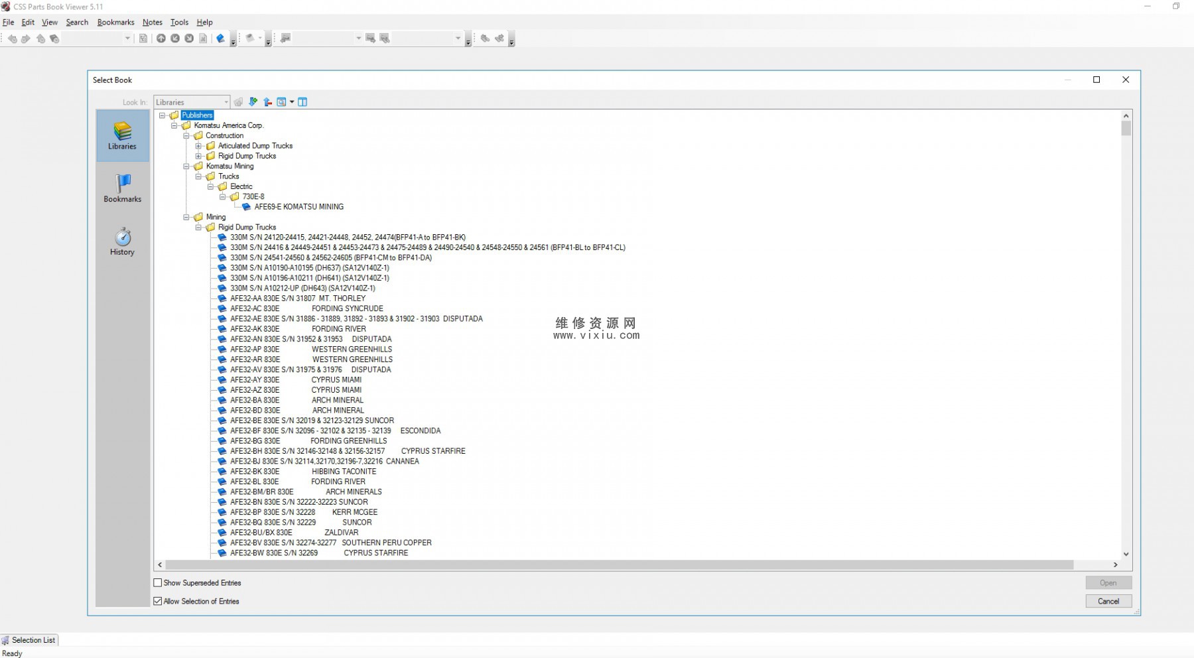Click the grayed Open button
This screenshot has height=658, width=1194.
coord(1108,583)
